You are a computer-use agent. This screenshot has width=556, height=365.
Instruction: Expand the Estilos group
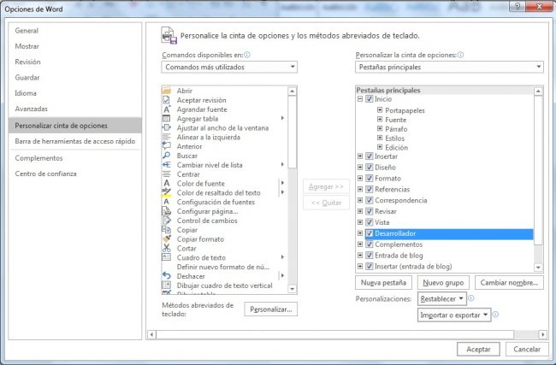(380, 138)
